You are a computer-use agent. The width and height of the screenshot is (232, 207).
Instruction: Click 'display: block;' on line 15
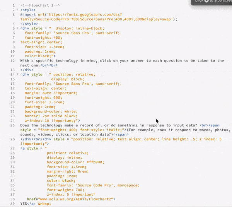coord(68,79)
